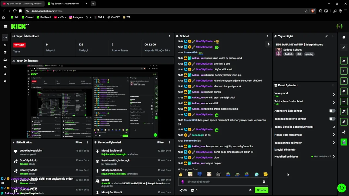Toggle the lightning activity widget in right sidebar
This screenshot has height=196, width=349.
point(344,71)
